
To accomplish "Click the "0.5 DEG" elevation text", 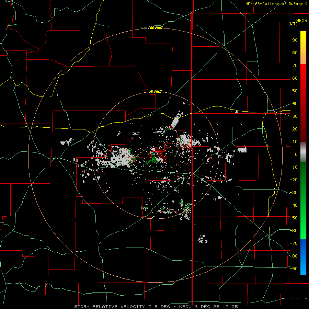I will tap(162, 307).
